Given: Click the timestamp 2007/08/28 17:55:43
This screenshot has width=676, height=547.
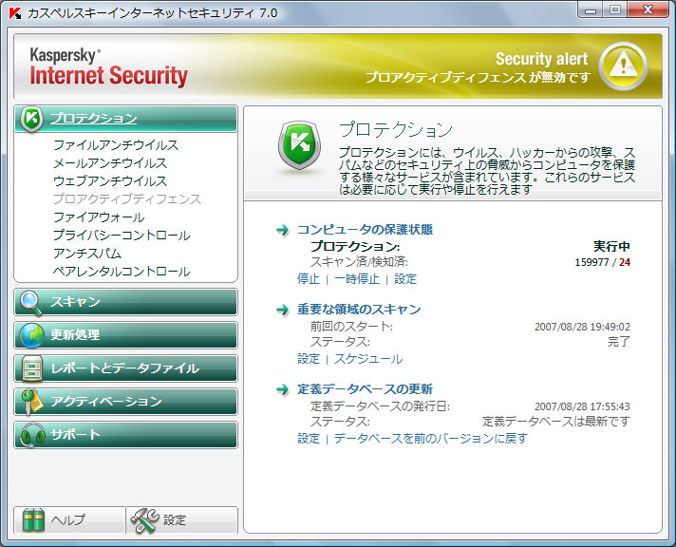Looking at the screenshot, I should coord(582,406).
